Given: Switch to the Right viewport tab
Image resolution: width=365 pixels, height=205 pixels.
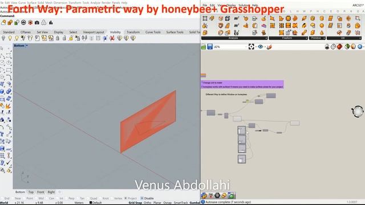Looking at the screenshot, I should [x=51, y=192].
